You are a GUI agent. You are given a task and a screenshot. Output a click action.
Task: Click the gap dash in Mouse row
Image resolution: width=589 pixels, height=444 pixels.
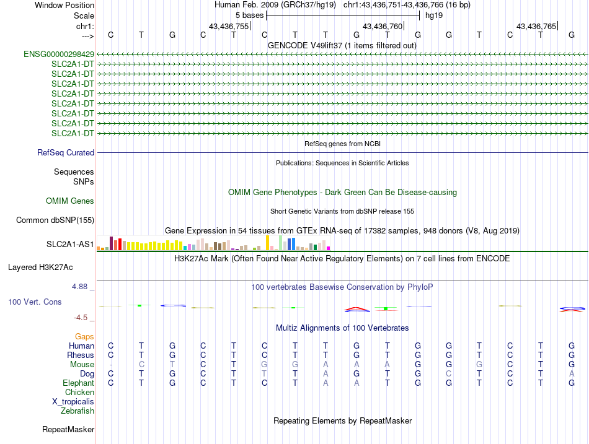(x=110, y=365)
